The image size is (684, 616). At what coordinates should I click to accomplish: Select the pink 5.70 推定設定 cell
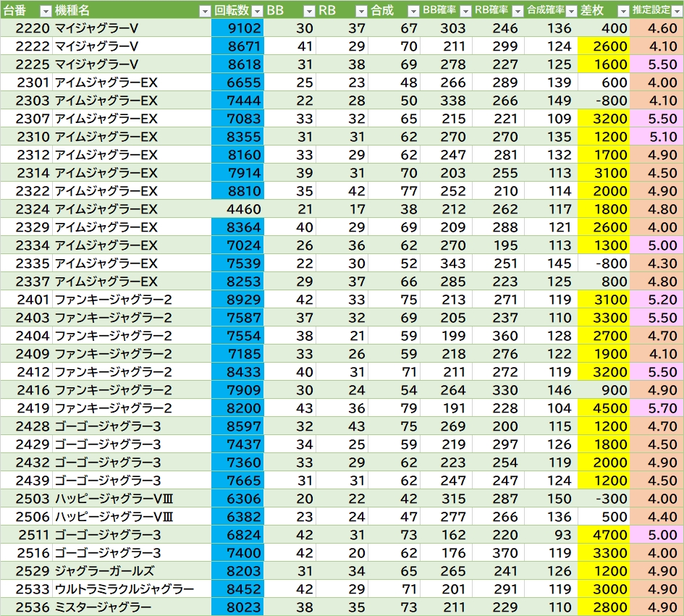(657, 408)
